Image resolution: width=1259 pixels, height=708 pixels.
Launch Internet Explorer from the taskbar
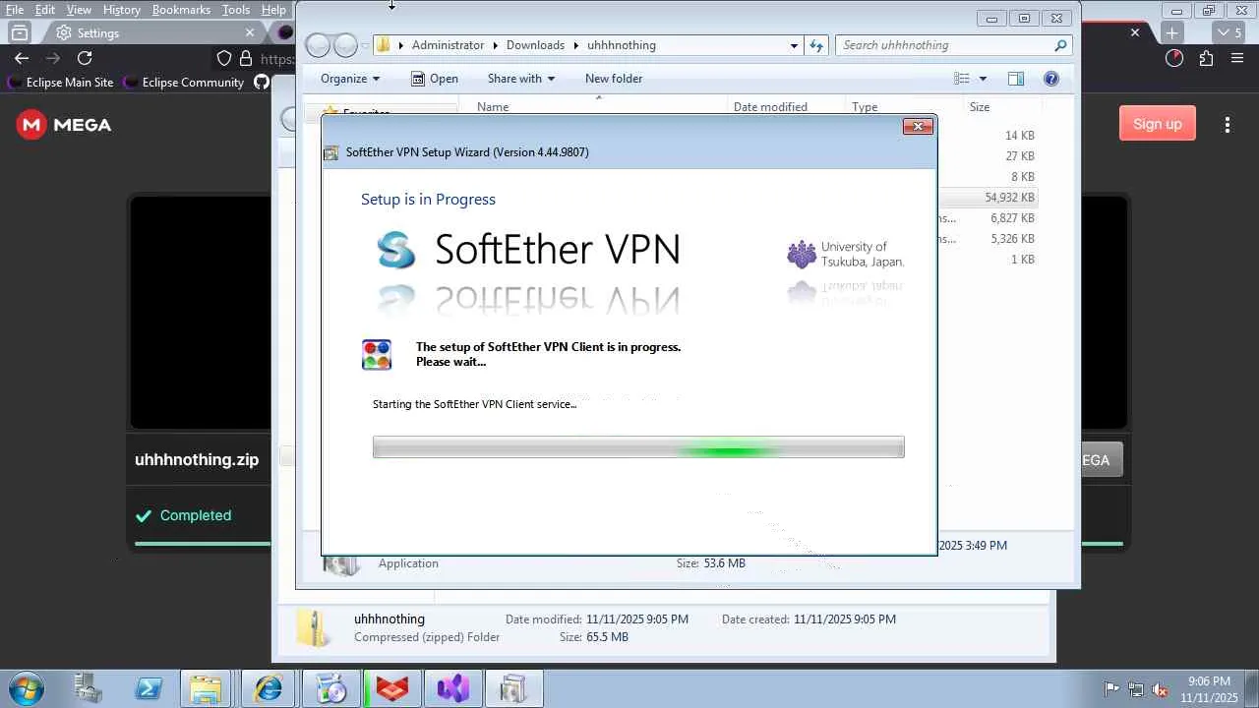click(x=268, y=688)
